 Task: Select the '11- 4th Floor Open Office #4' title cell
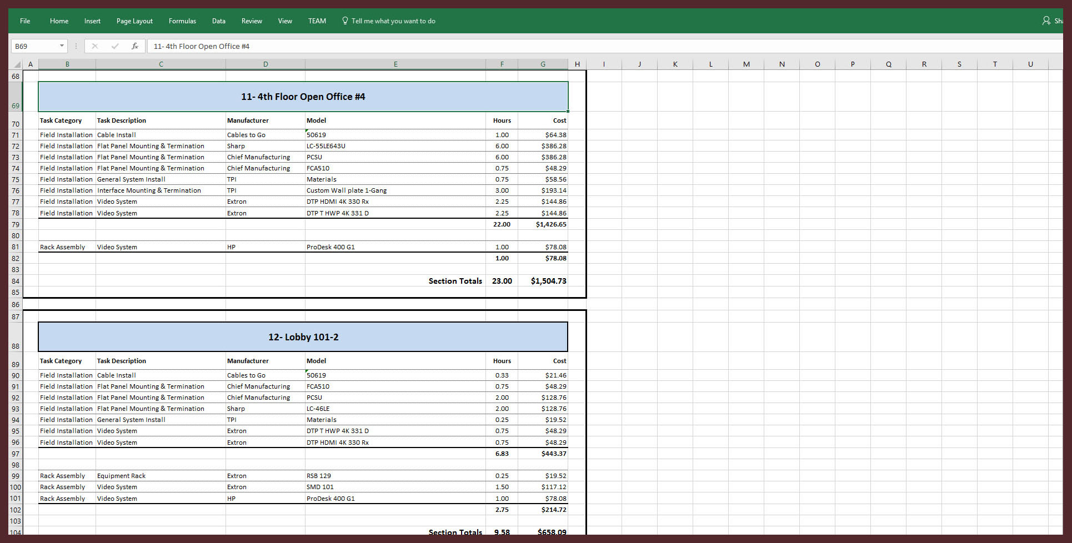303,97
